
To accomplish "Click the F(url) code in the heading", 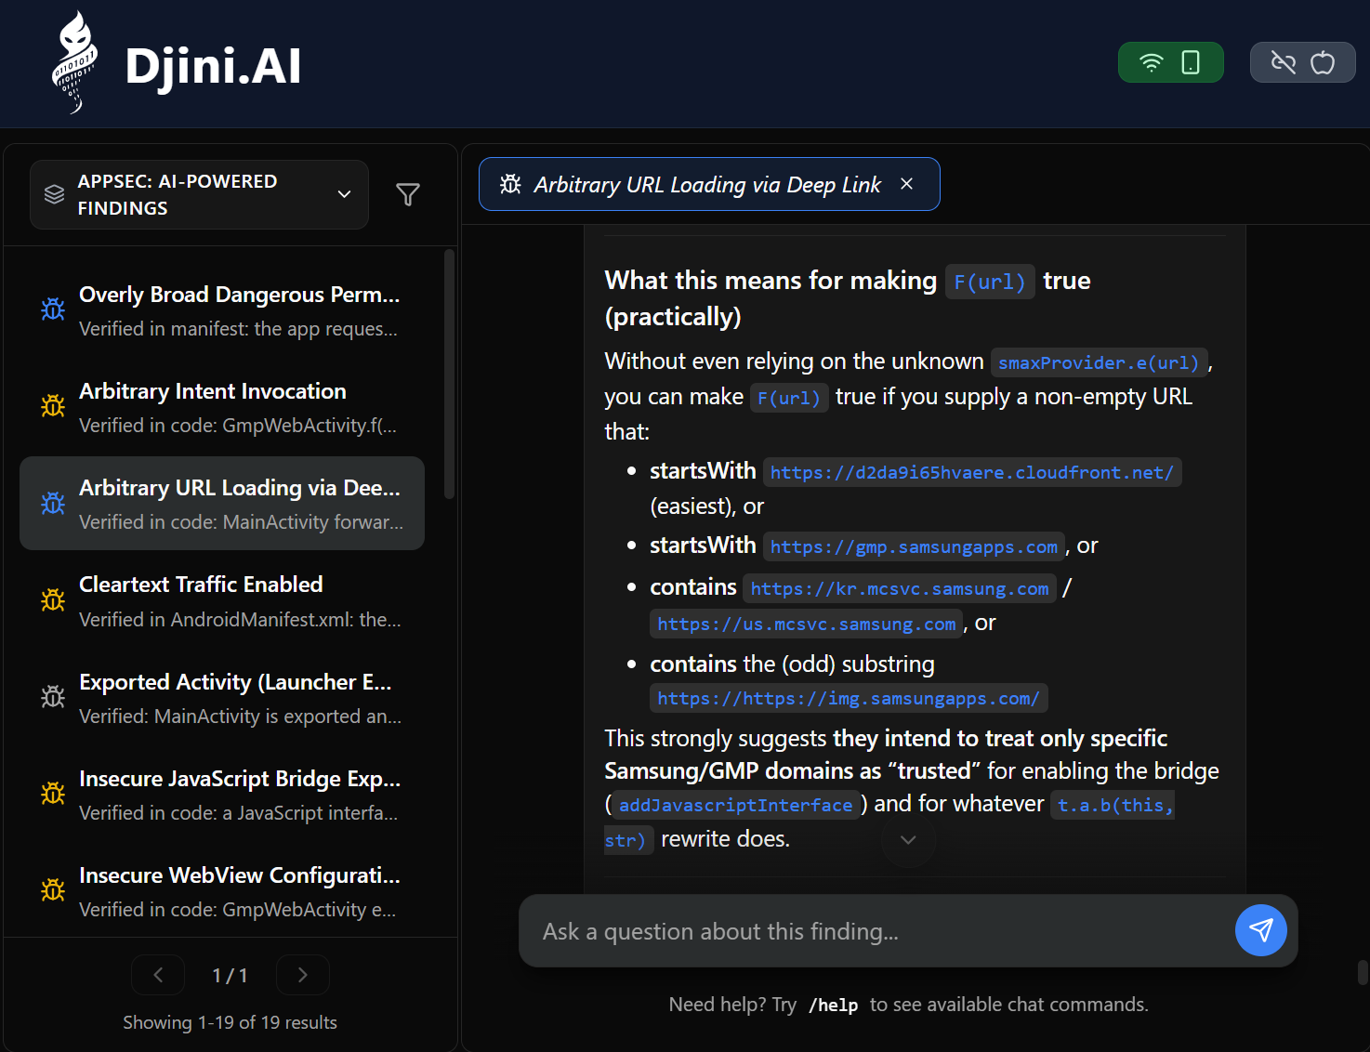I will 990,282.
